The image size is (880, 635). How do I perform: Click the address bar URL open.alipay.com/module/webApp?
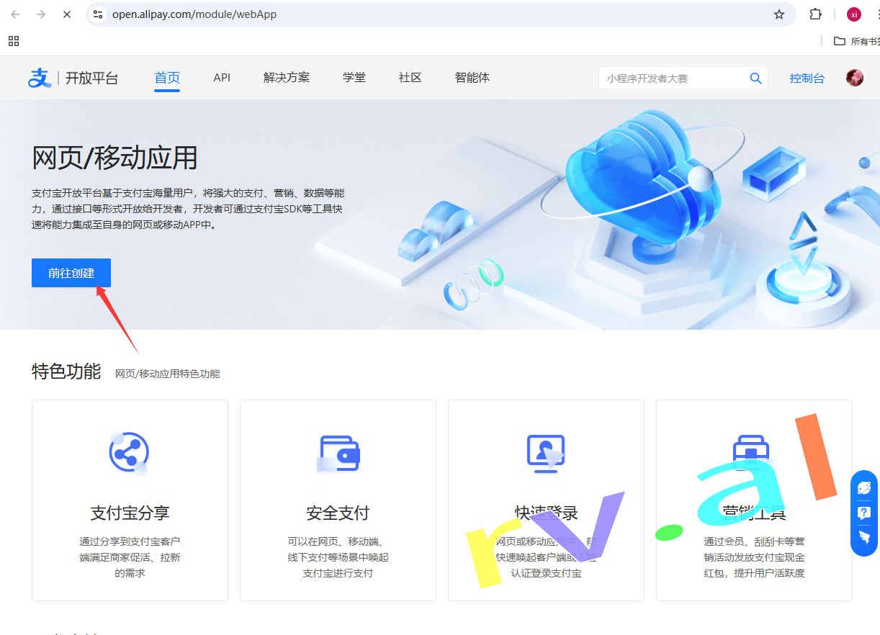tap(194, 14)
